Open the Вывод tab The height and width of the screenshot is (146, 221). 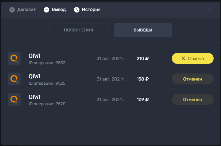click(x=55, y=10)
